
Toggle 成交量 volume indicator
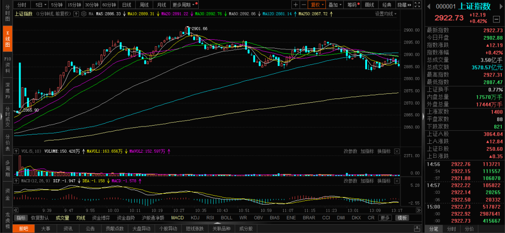63,218
